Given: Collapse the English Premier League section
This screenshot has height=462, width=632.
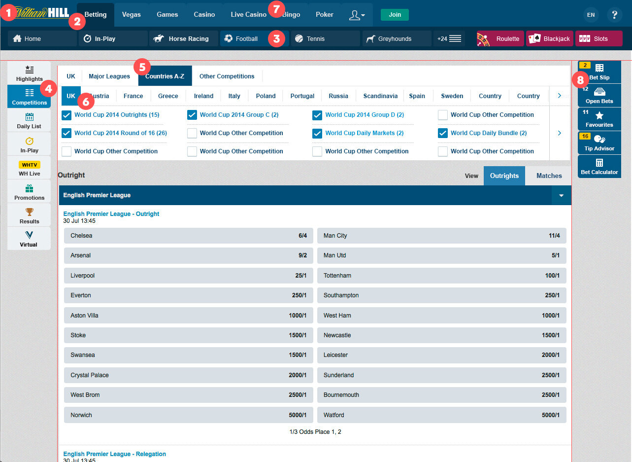Looking at the screenshot, I should tap(562, 195).
